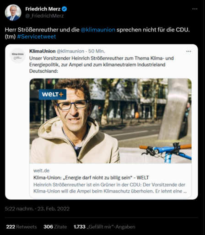Open the welt.de domain link

click(41, 171)
